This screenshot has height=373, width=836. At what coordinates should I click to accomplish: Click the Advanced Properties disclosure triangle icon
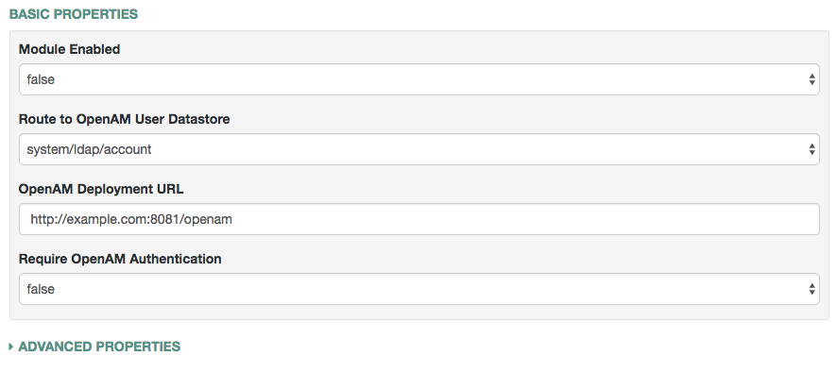coord(11,347)
